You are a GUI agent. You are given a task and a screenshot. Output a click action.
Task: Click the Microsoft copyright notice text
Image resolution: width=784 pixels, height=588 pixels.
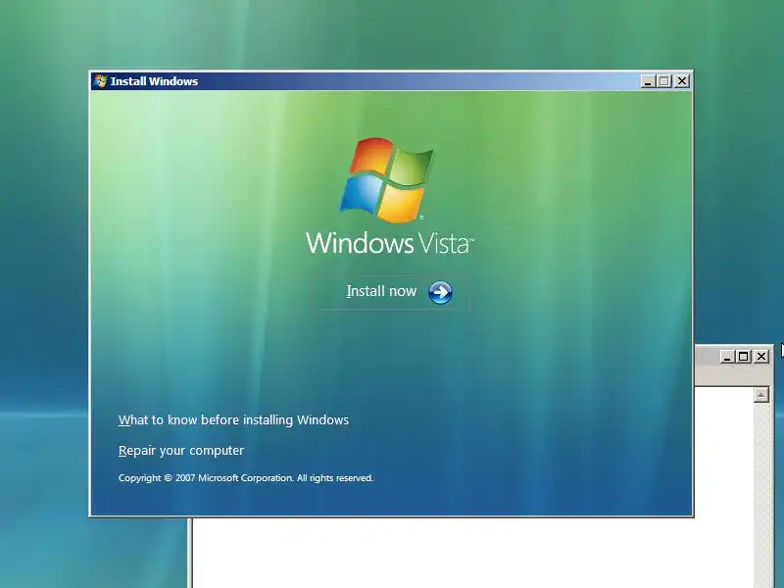pyautogui.click(x=246, y=478)
